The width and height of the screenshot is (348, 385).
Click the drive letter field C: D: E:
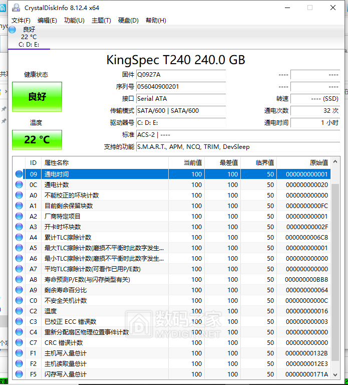point(181,123)
